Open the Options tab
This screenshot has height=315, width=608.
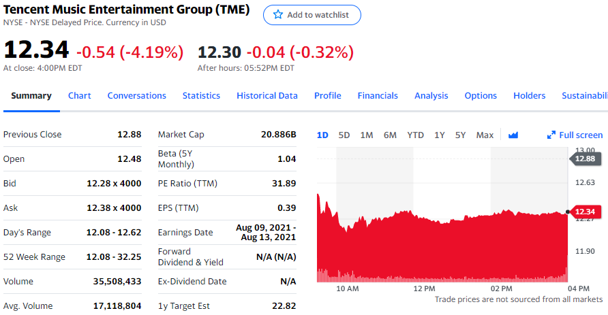click(481, 95)
